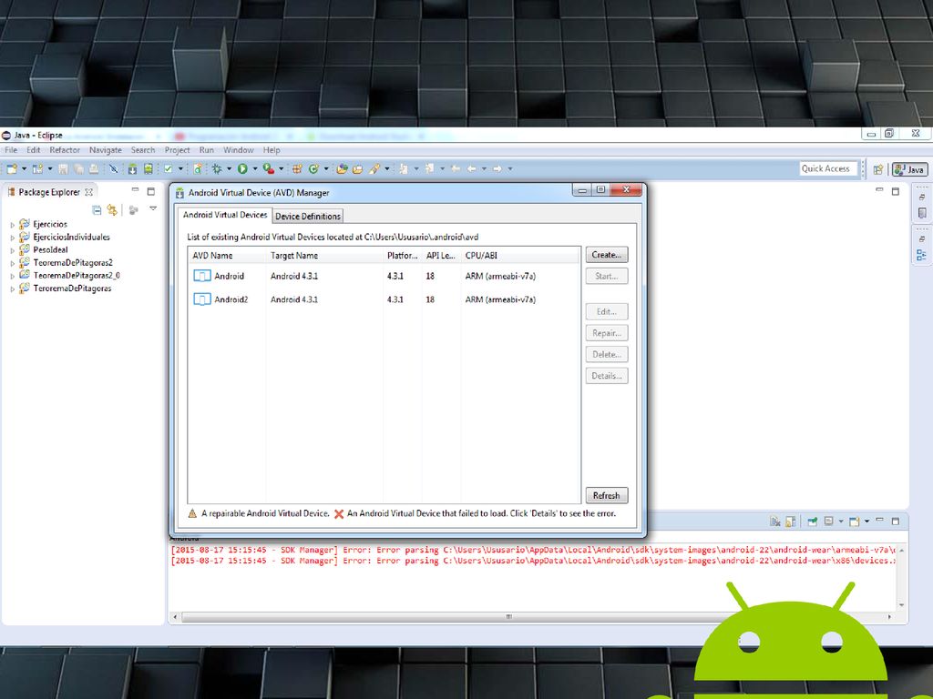933x699 pixels.
Task: Select the Package Explorer tab
Action: pos(50,192)
